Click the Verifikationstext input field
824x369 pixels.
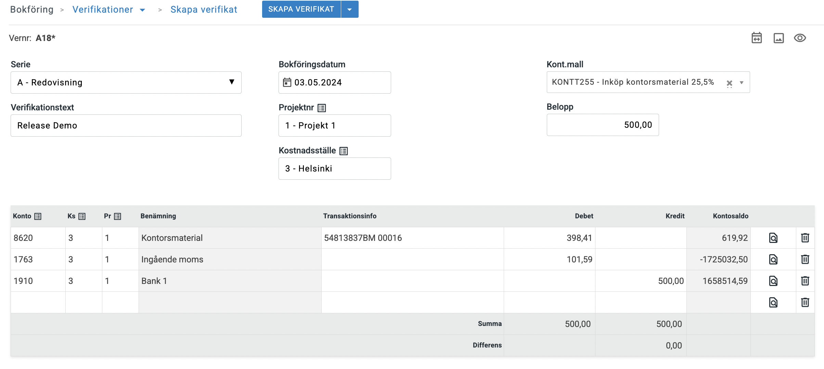click(x=126, y=125)
